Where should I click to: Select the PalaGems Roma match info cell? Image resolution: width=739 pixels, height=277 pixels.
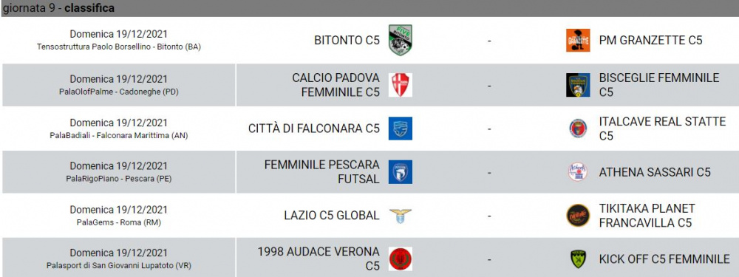coord(119,216)
